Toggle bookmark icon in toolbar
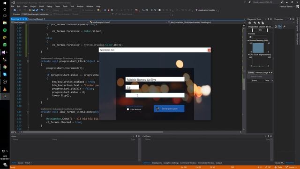Viewport: 300px width, 169px height. pyautogui.click(x=159, y=10)
